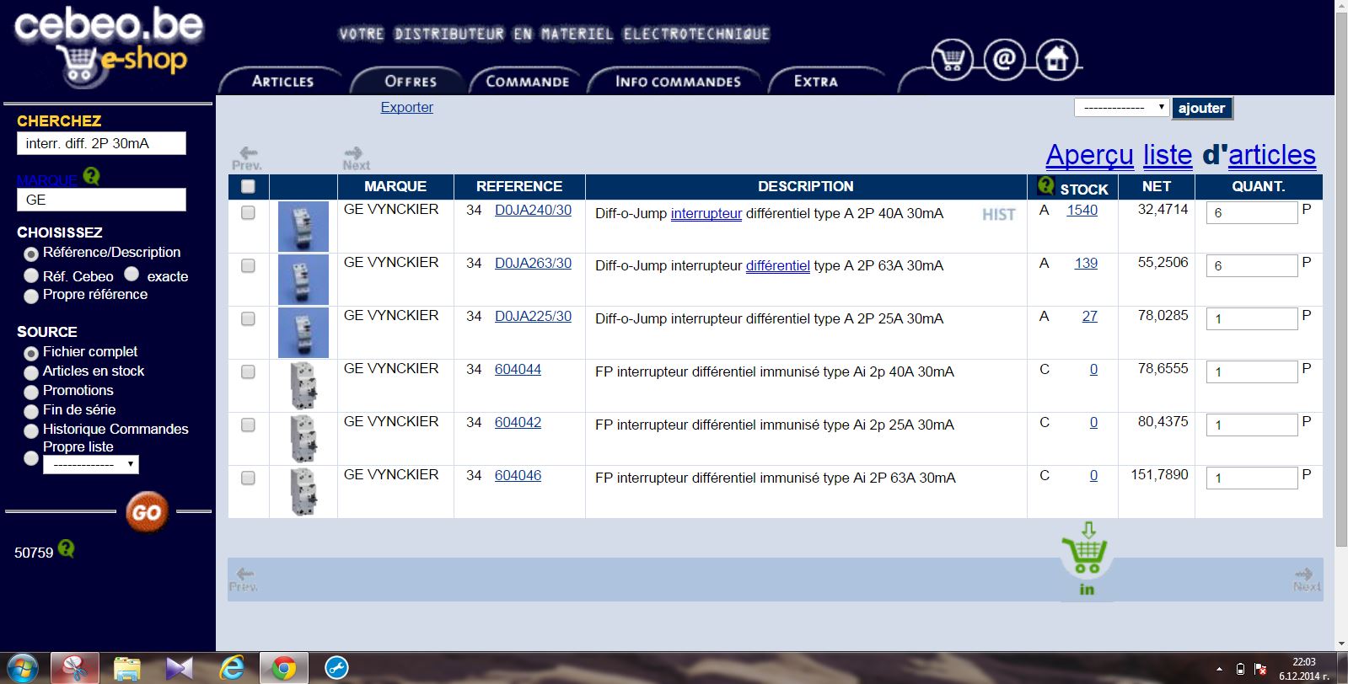
Task: Open reference link 604044
Action: click(x=518, y=369)
